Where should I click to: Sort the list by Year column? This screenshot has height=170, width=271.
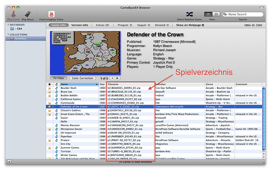pyautogui.click(x=102, y=84)
